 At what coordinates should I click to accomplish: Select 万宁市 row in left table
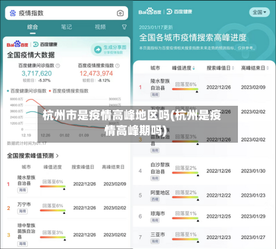tap(66, 208)
